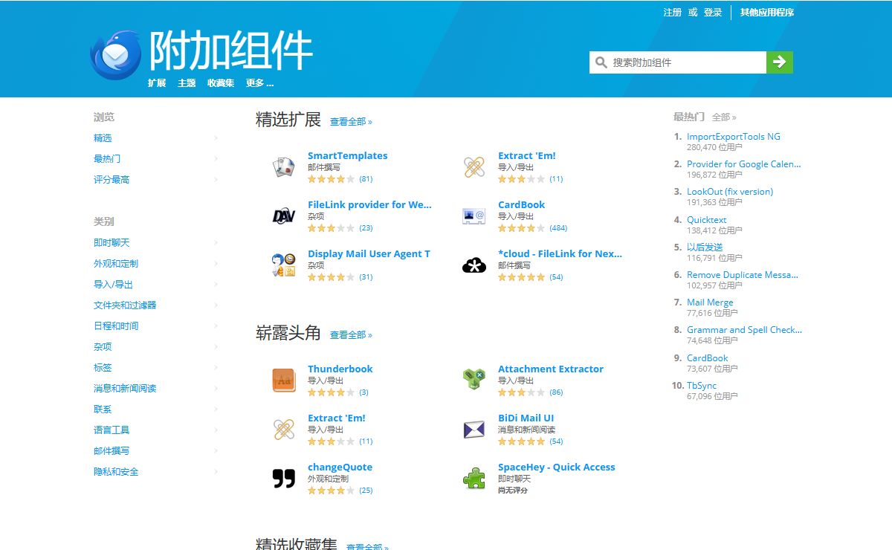The width and height of the screenshot is (892, 550).
Task: Click BiDi Mail UI title link
Action: [x=526, y=418]
